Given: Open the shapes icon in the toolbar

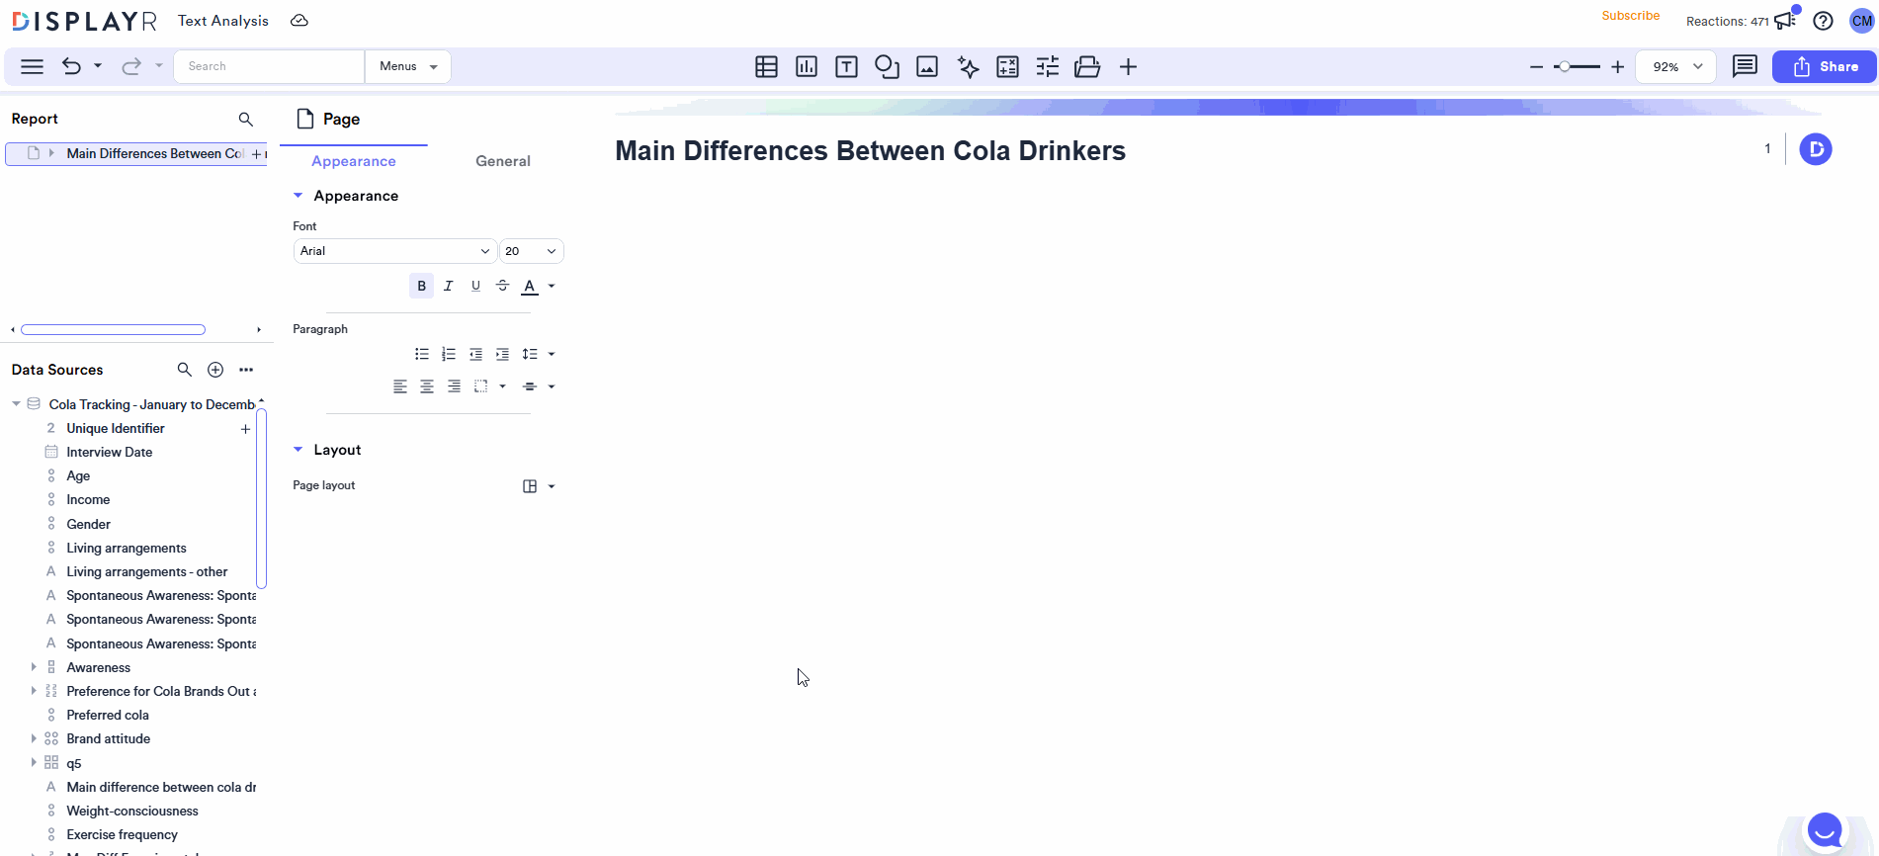Looking at the screenshot, I should [x=887, y=66].
